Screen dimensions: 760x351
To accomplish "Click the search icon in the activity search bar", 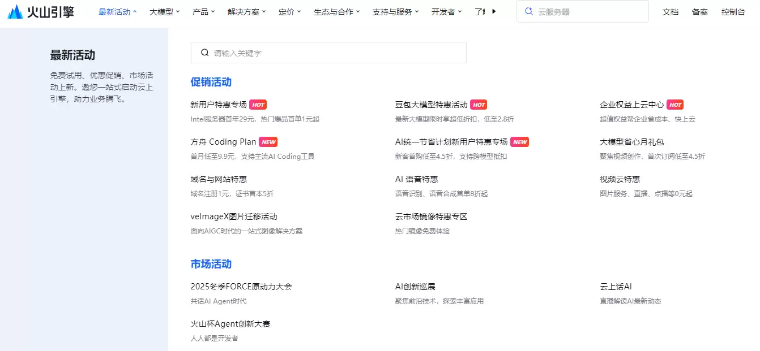I will [204, 52].
